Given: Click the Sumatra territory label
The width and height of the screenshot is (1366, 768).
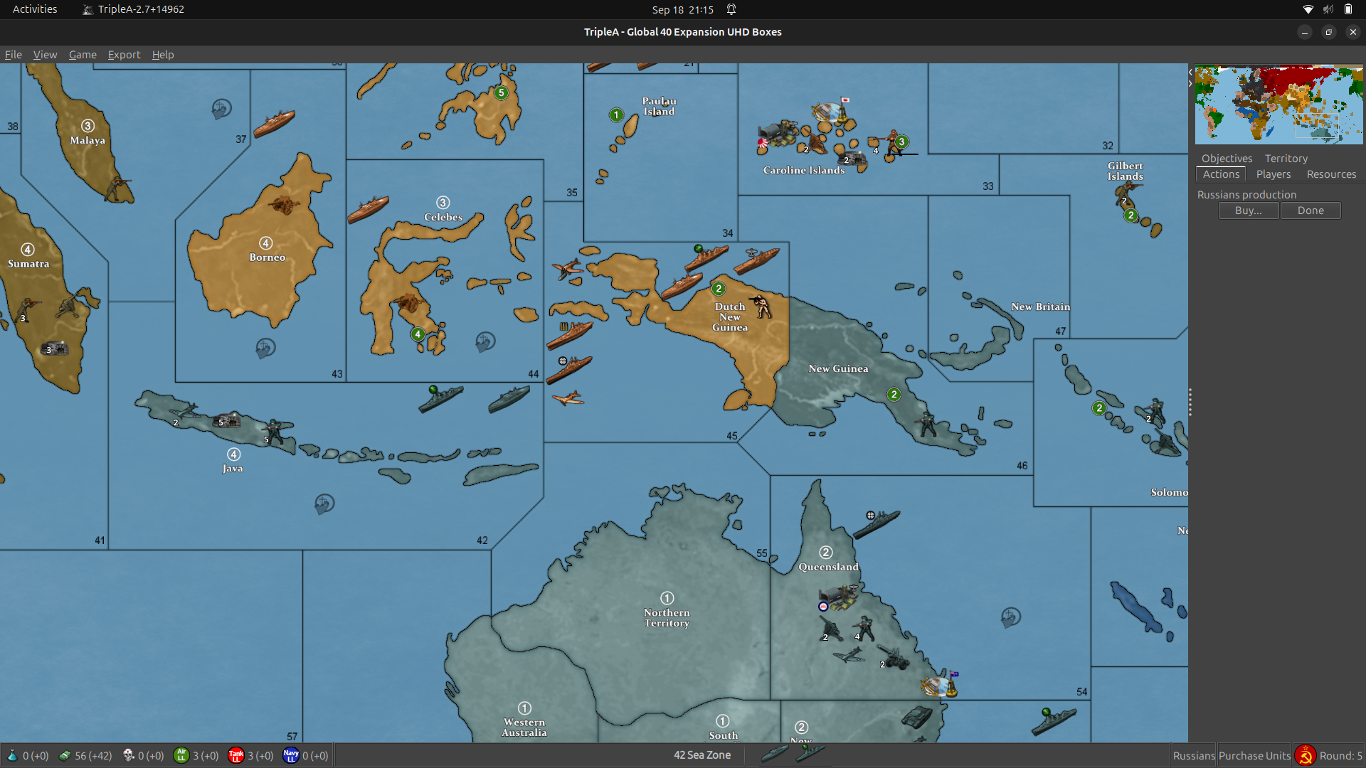Looking at the screenshot, I should pos(28,264).
